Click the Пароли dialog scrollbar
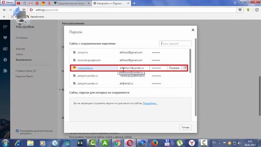 (196, 77)
